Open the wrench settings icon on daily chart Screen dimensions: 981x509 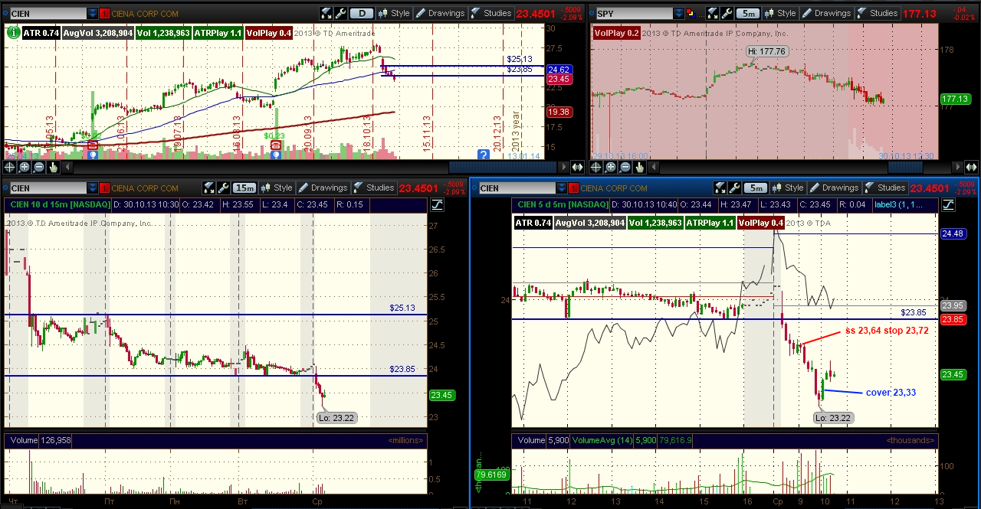tap(341, 13)
